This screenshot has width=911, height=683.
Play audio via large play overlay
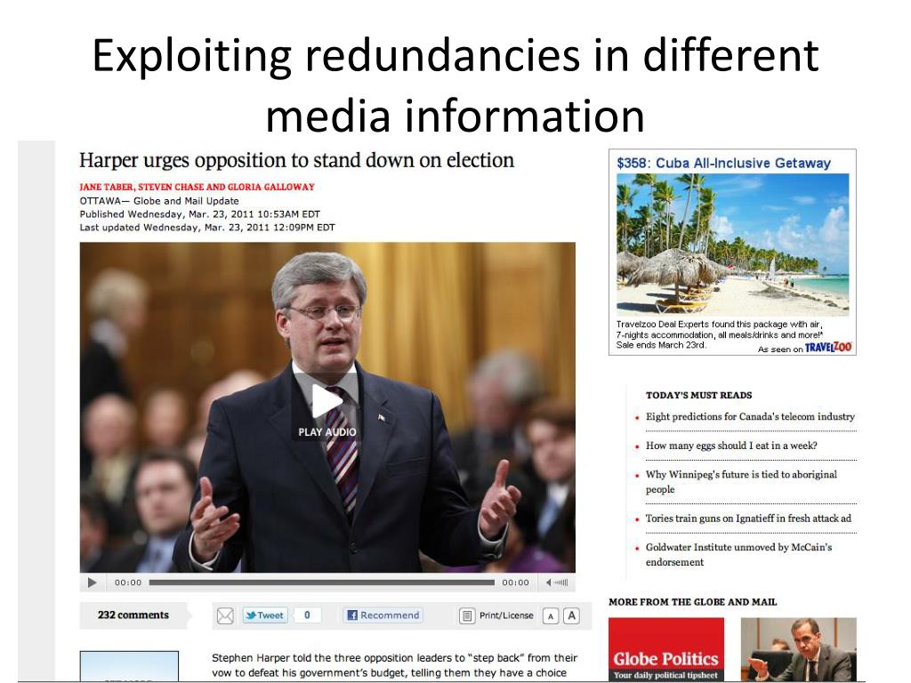coord(327,406)
